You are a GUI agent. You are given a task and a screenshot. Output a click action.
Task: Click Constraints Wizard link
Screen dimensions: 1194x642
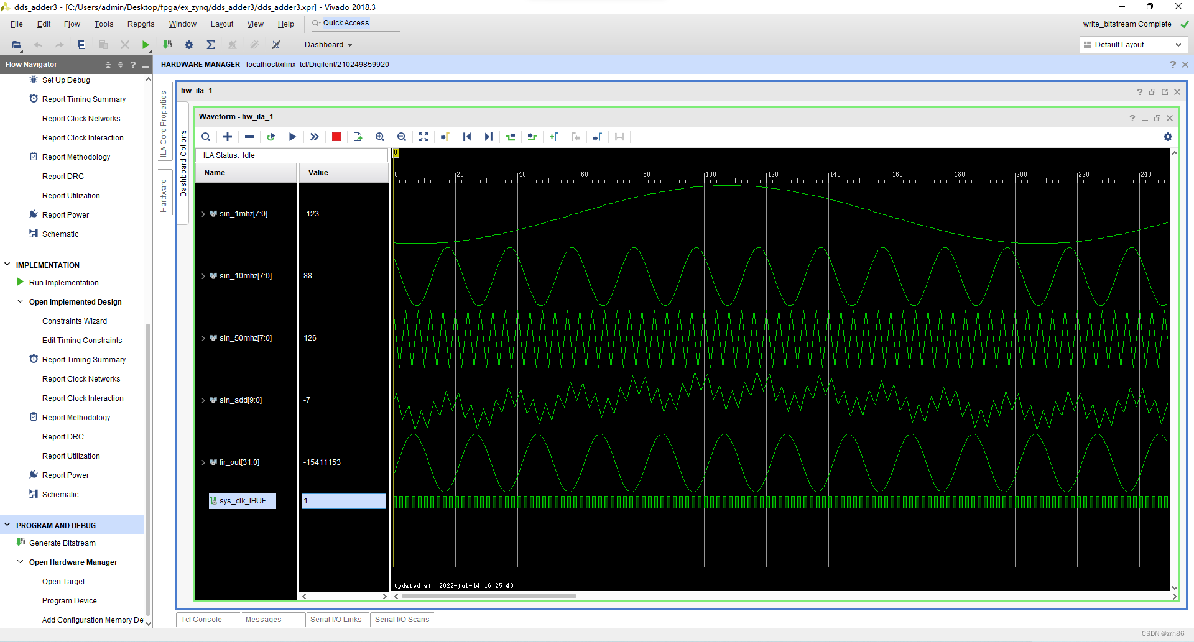[75, 321]
